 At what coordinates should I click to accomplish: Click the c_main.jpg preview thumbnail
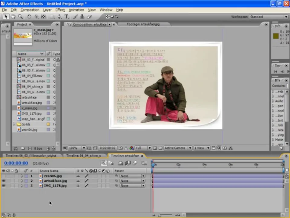point(23,37)
